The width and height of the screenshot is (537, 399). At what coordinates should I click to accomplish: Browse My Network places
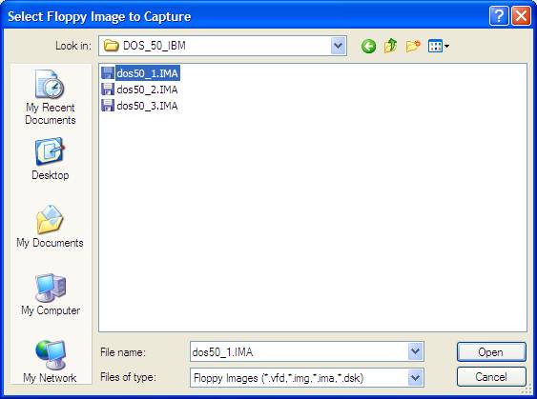(50, 362)
